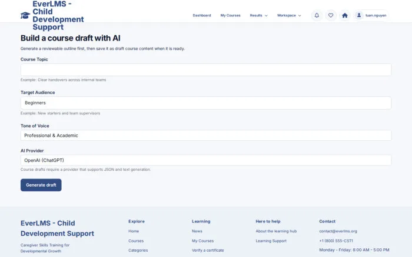Screen dimensions: 412x257
Task: Click the footer 'Explore' heading
Action: pyautogui.click(x=137, y=221)
